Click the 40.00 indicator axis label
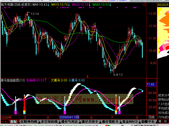This screenshot has width=169, height=126. point(152,100)
